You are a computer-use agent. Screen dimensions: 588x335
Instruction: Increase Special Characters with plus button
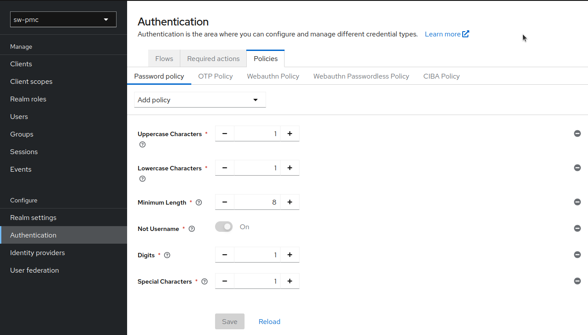[x=289, y=281]
